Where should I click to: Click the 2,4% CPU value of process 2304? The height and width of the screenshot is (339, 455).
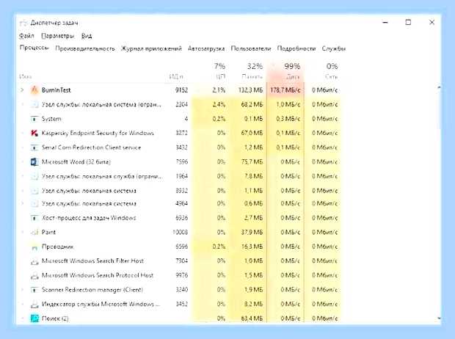219,104
